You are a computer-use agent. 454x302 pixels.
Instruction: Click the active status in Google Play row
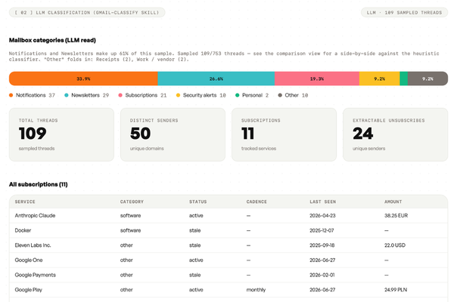click(196, 290)
